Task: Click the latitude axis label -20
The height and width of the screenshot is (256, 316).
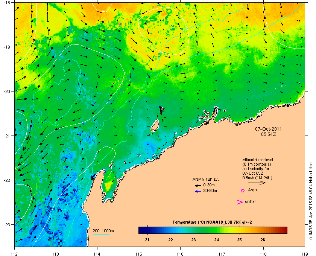Action: point(7,91)
